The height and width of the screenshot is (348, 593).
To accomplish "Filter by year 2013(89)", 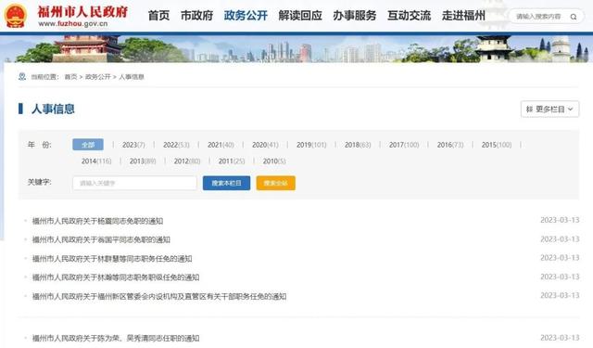I will (143, 161).
